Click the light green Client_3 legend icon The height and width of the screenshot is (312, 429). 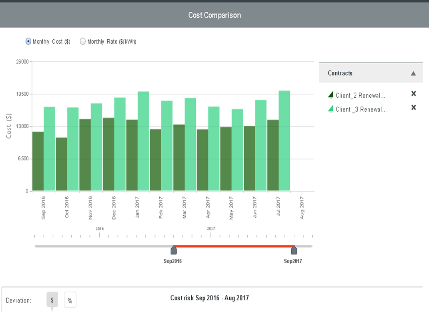331,109
